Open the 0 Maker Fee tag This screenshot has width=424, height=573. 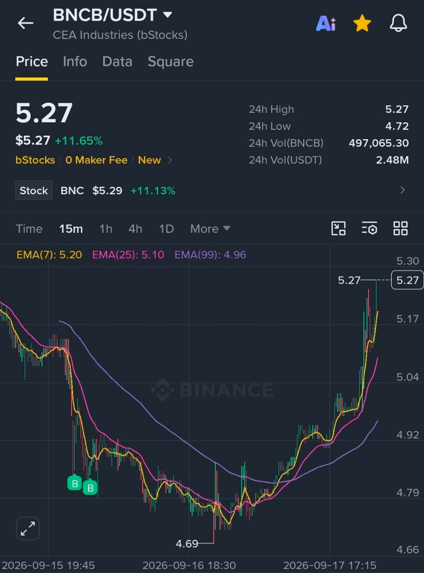[97, 160]
